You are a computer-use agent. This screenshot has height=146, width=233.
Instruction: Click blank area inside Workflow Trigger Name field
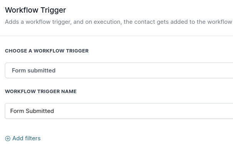[x=141, y=111]
